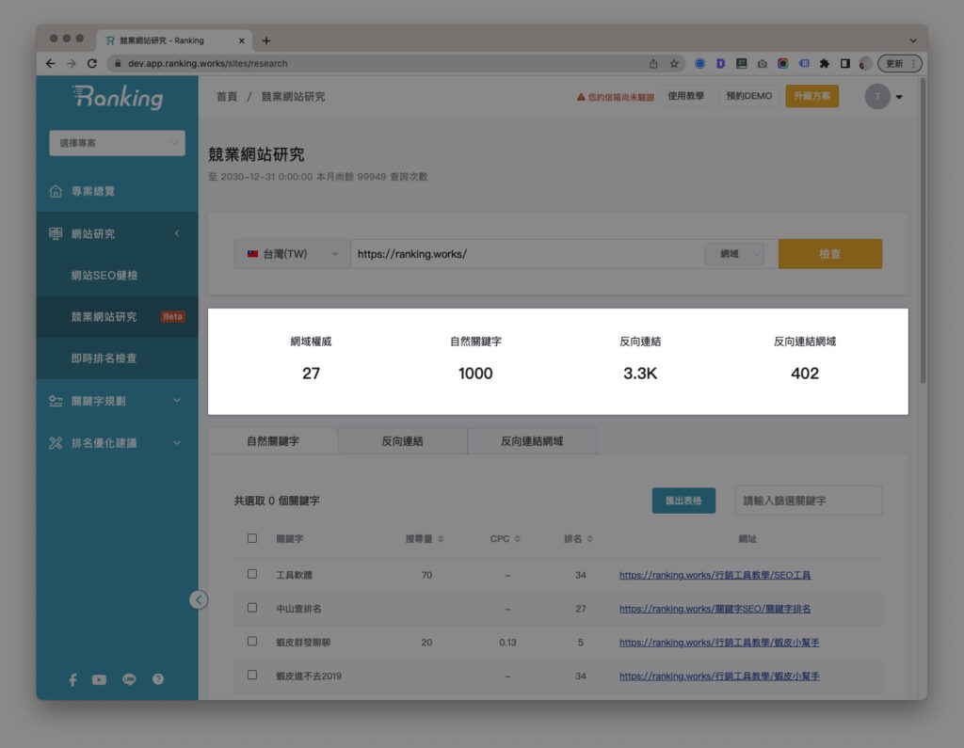Click the user avatar T
Screen dimensions: 964x748
click(877, 97)
